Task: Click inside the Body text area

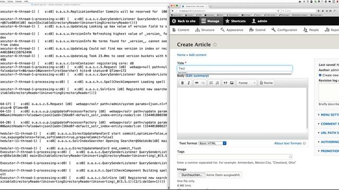Action: pos(242,110)
